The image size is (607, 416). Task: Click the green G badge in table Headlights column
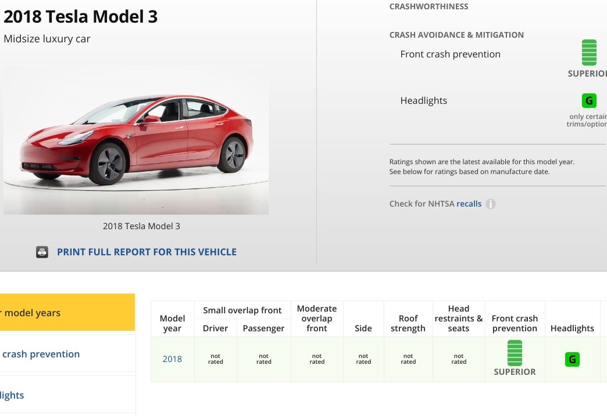(572, 360)
